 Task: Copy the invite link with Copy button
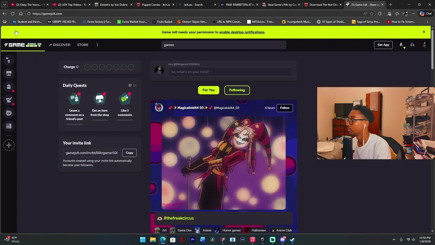pos(129,153)
